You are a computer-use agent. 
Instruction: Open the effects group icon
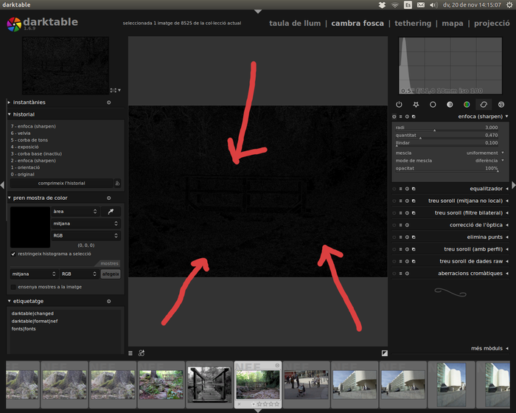pyautogui.click(x=501, y=105)
